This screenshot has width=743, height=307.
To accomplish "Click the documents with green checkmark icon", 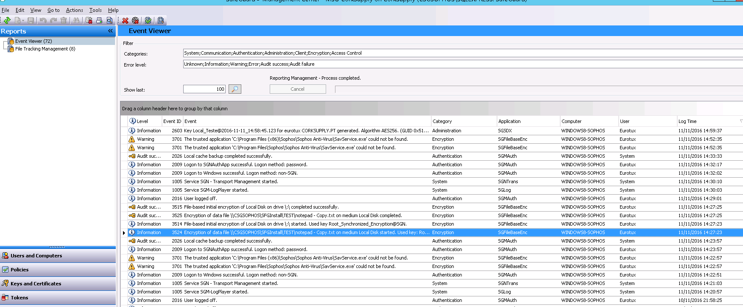I will click(148, 20).
